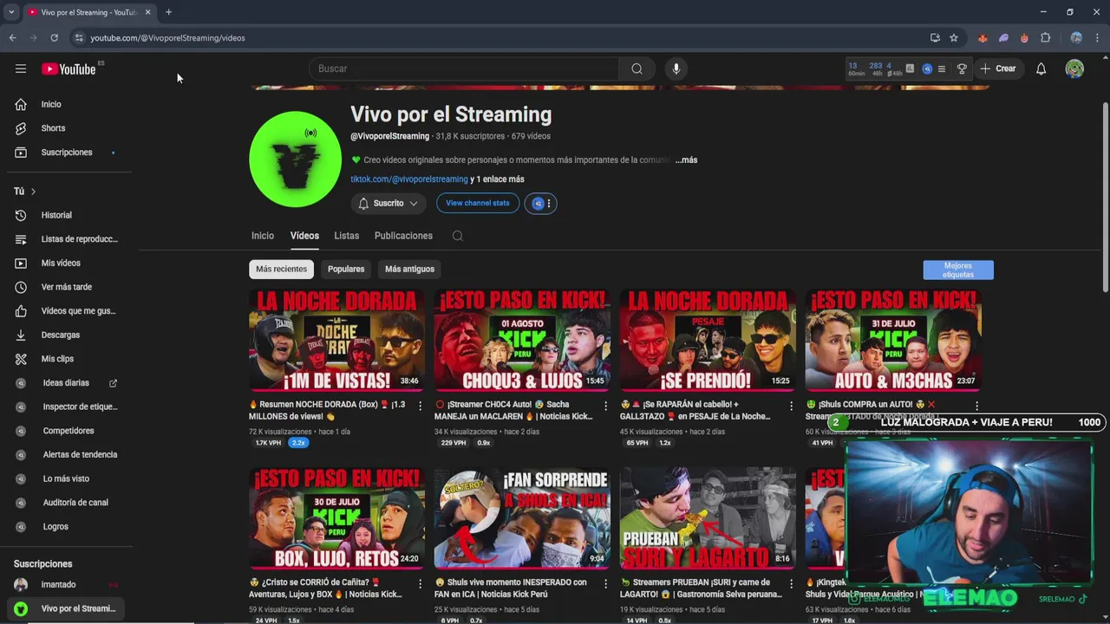Install app icon in address bar
This screenshot has width=1110, height=624.
(935, 37)
